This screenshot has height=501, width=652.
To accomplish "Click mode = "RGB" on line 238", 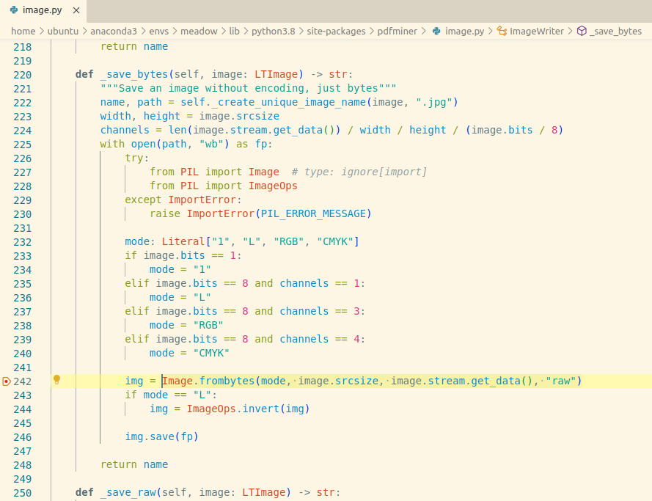I will pos(186,325).
